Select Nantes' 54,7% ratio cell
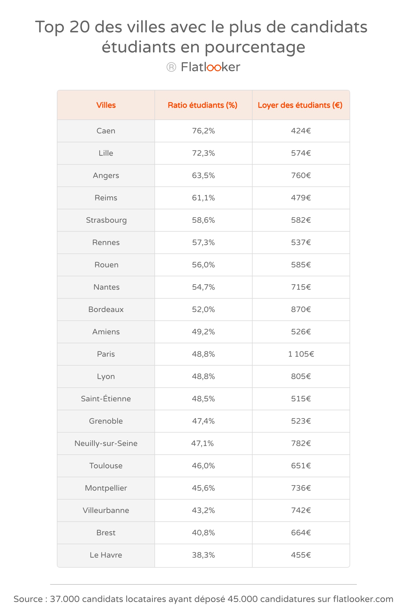This screenshot has height=614, width=407. click(x=203, y=287)
